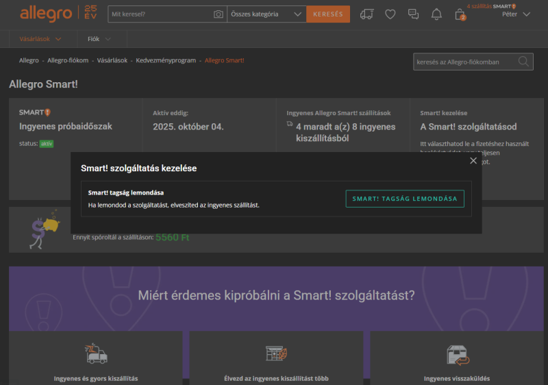Image resolution: width=548 pixels, height=385 pixels.
Task: Open the Allegro logo homepage
Action: (46, 14)
